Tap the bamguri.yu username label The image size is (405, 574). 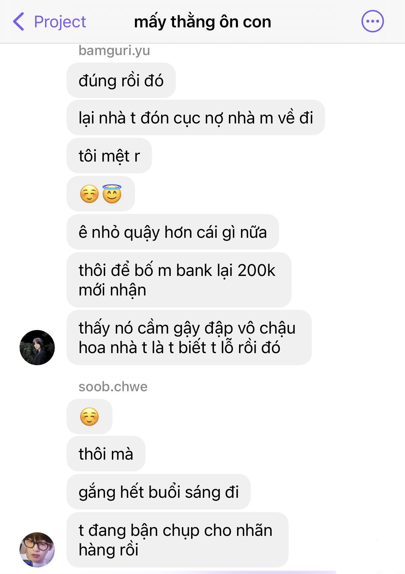click(114, 50)
